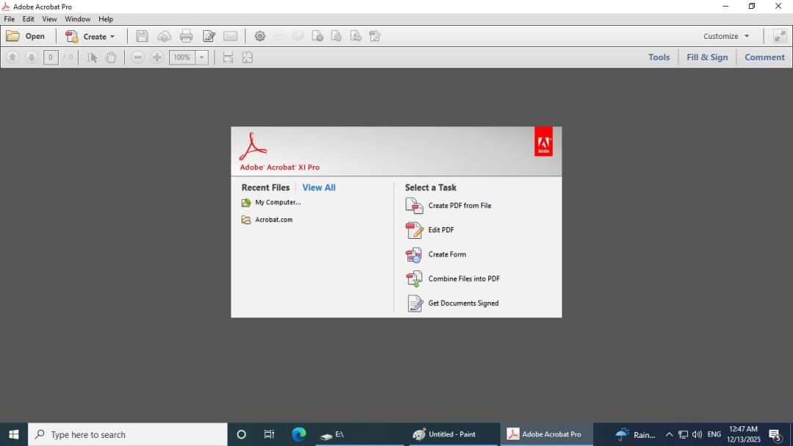Switch to Untitled - Paint in taskbar

point(452,434)
